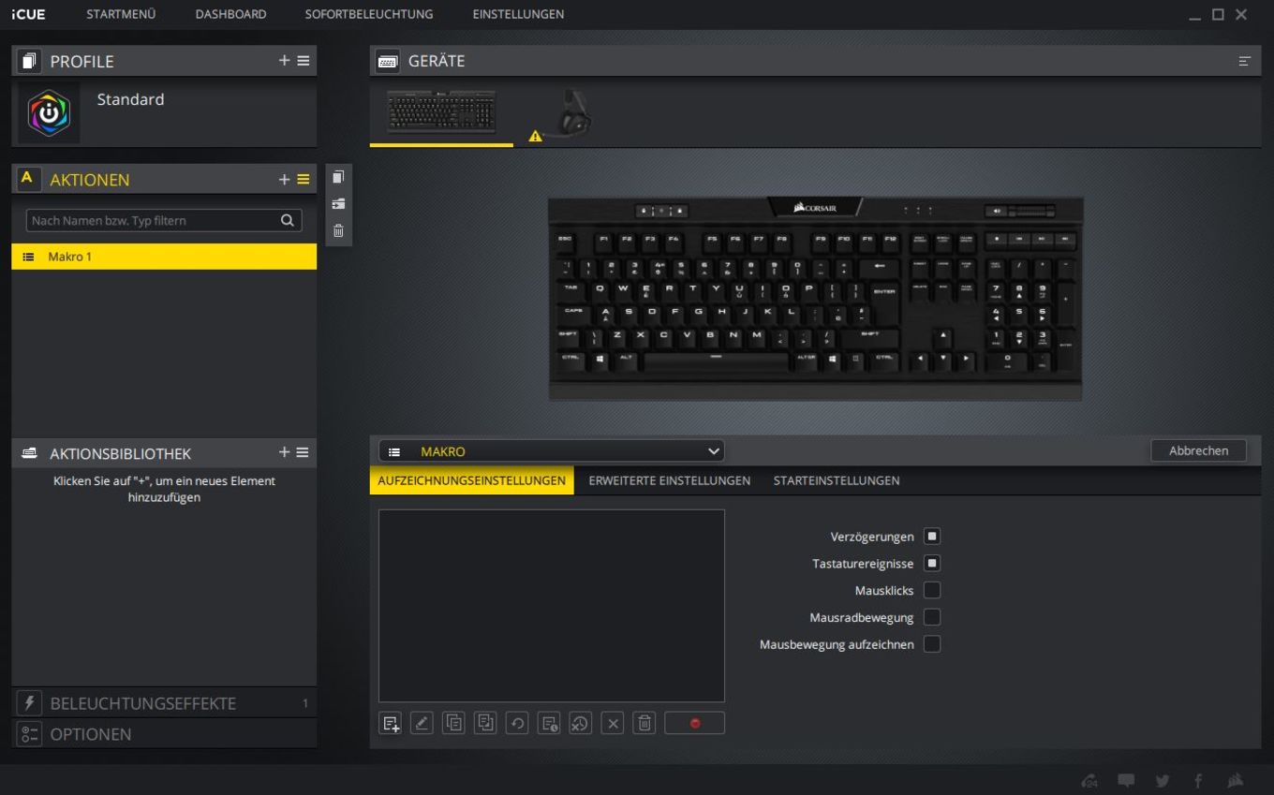
Task: Start macro recording with the red record button
Action: click(x=694, y=723)
